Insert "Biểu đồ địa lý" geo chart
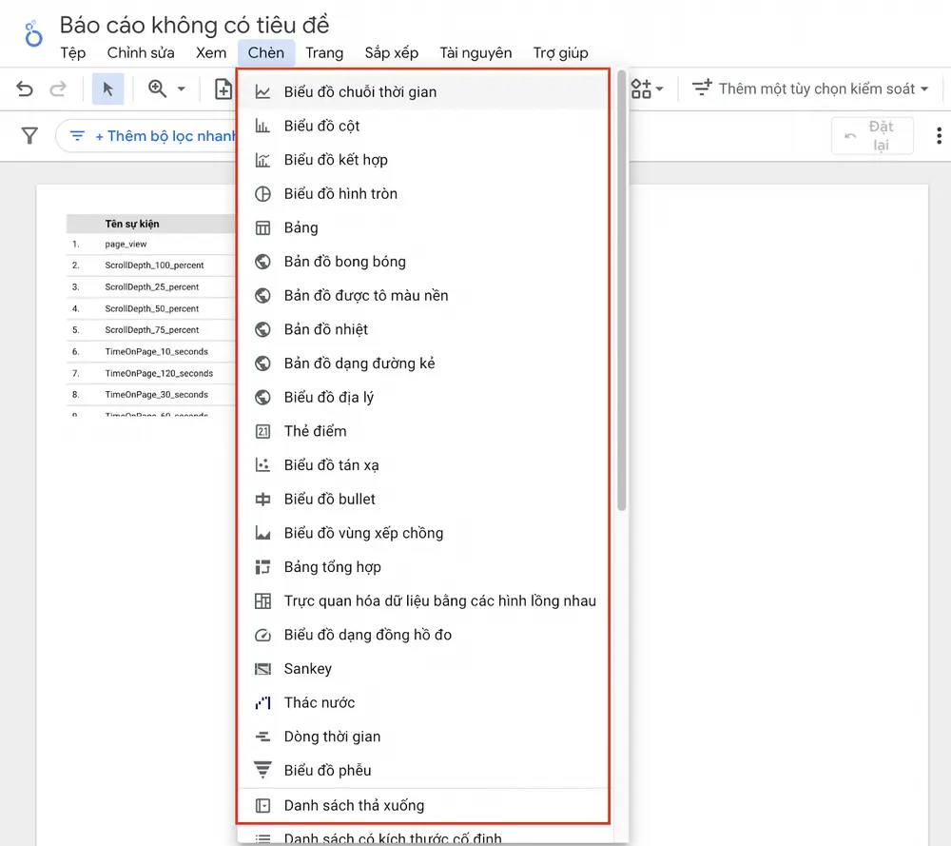The image size is (951, 846). [423, 398]
